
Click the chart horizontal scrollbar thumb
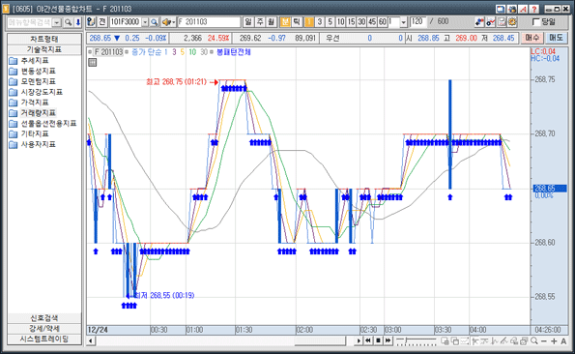coord(320,341)
